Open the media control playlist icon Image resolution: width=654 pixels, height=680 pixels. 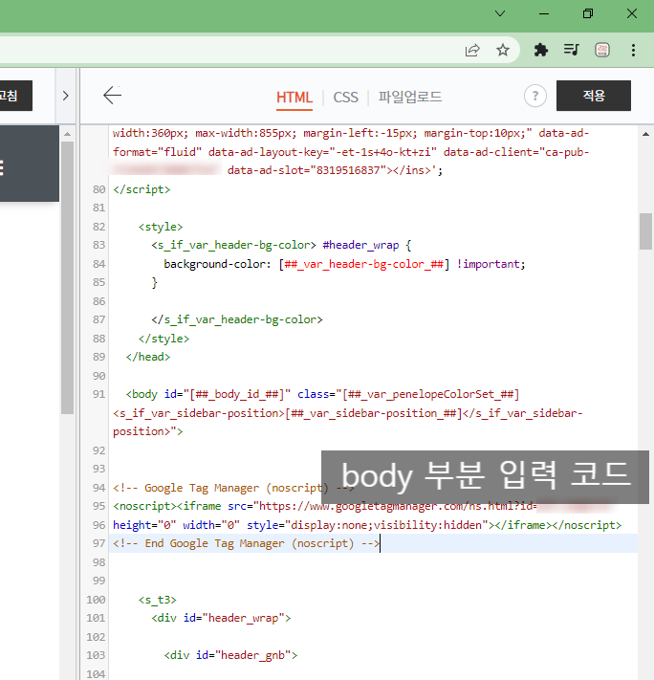(x=571, y=51)
